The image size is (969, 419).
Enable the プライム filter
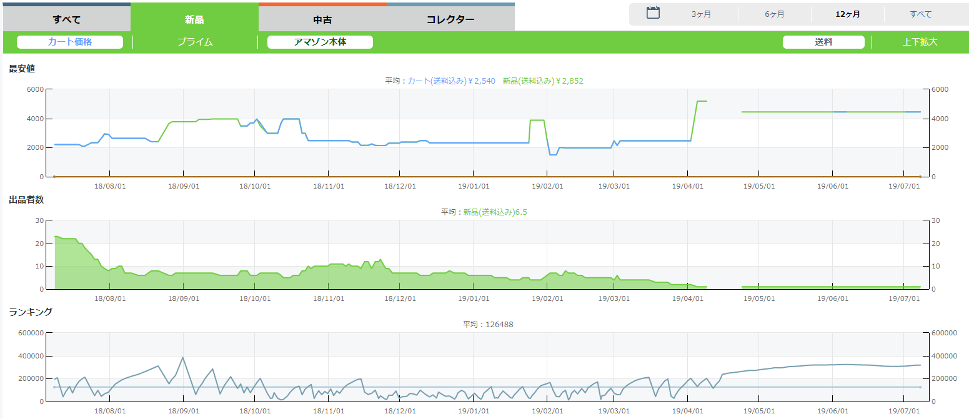tap(195, 42)
